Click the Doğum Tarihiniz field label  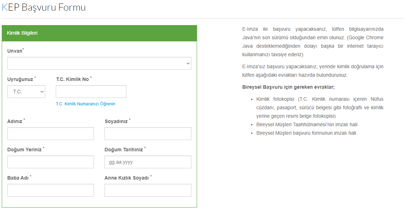coord(125,149)
